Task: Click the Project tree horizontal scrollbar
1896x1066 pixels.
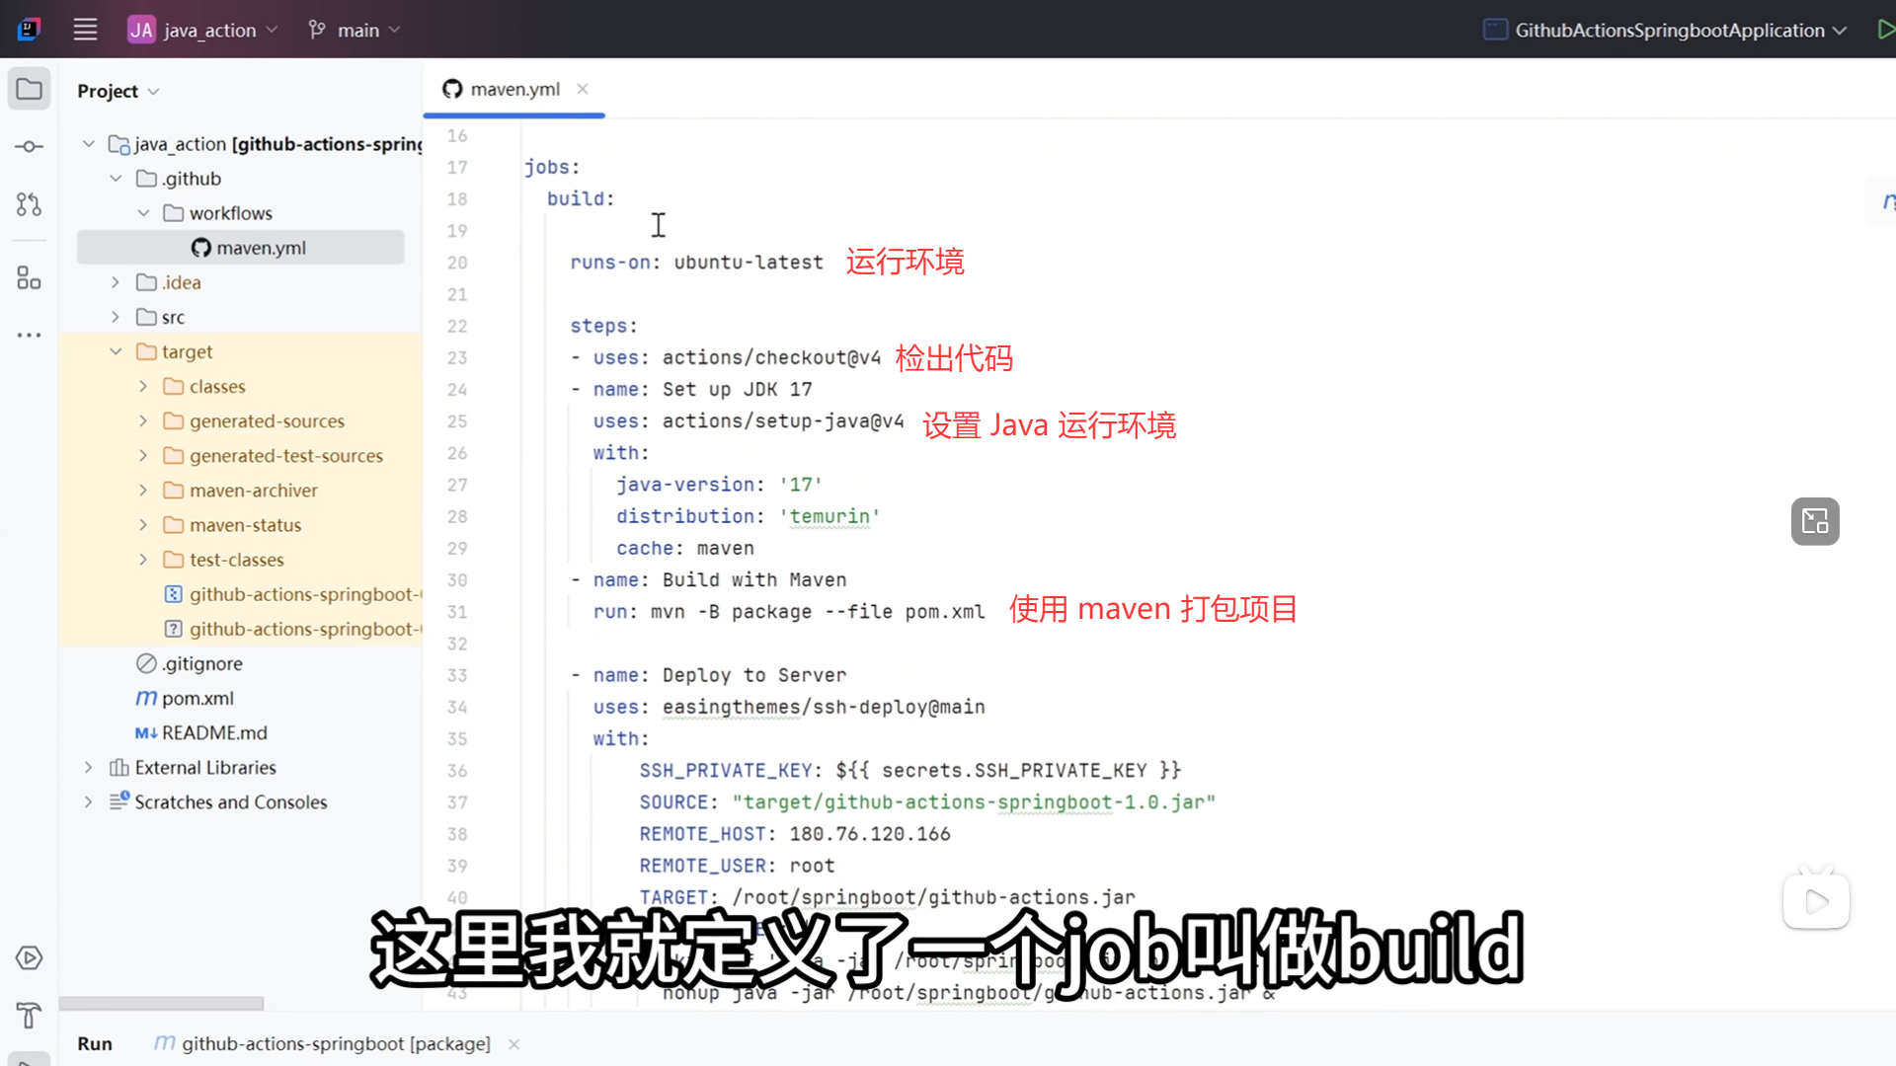Action: click(x=161, y=1003)
